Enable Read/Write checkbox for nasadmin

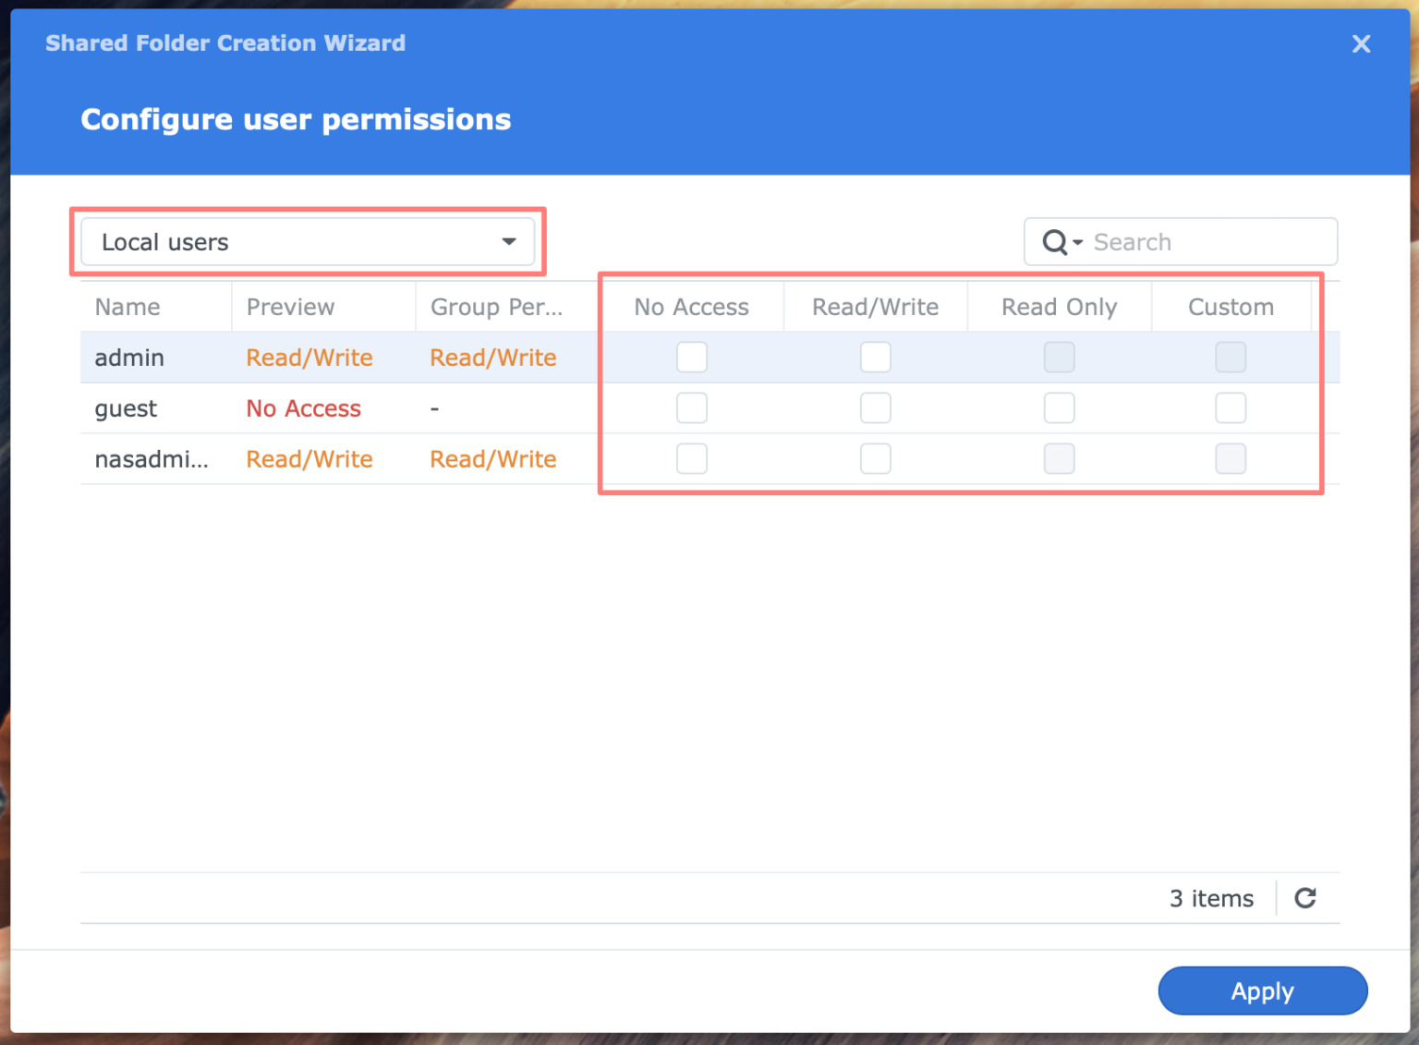(x=875, y=458)
